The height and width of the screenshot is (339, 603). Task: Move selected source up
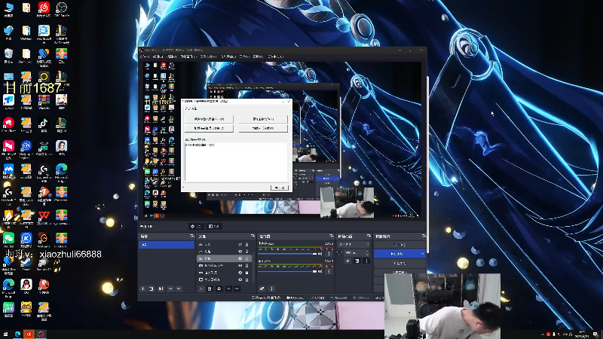[228, 289]
